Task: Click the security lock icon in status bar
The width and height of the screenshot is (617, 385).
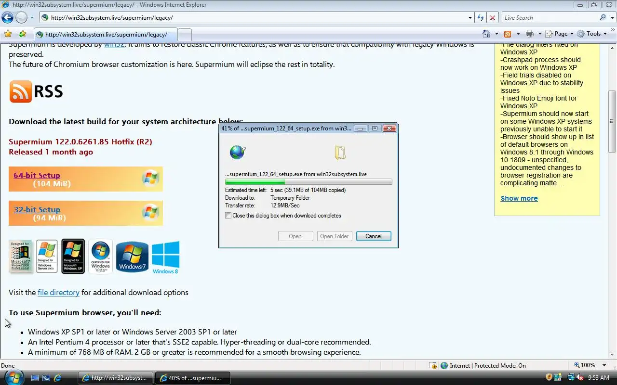Action: [433, 365]
